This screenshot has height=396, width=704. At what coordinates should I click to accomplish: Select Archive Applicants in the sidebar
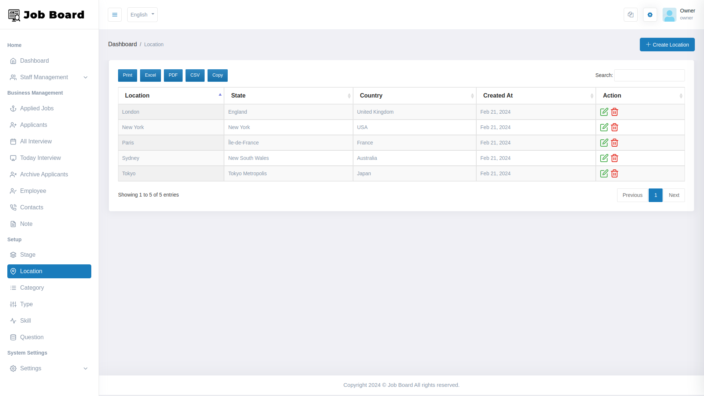pyautogui.click(x=44, y=174)
